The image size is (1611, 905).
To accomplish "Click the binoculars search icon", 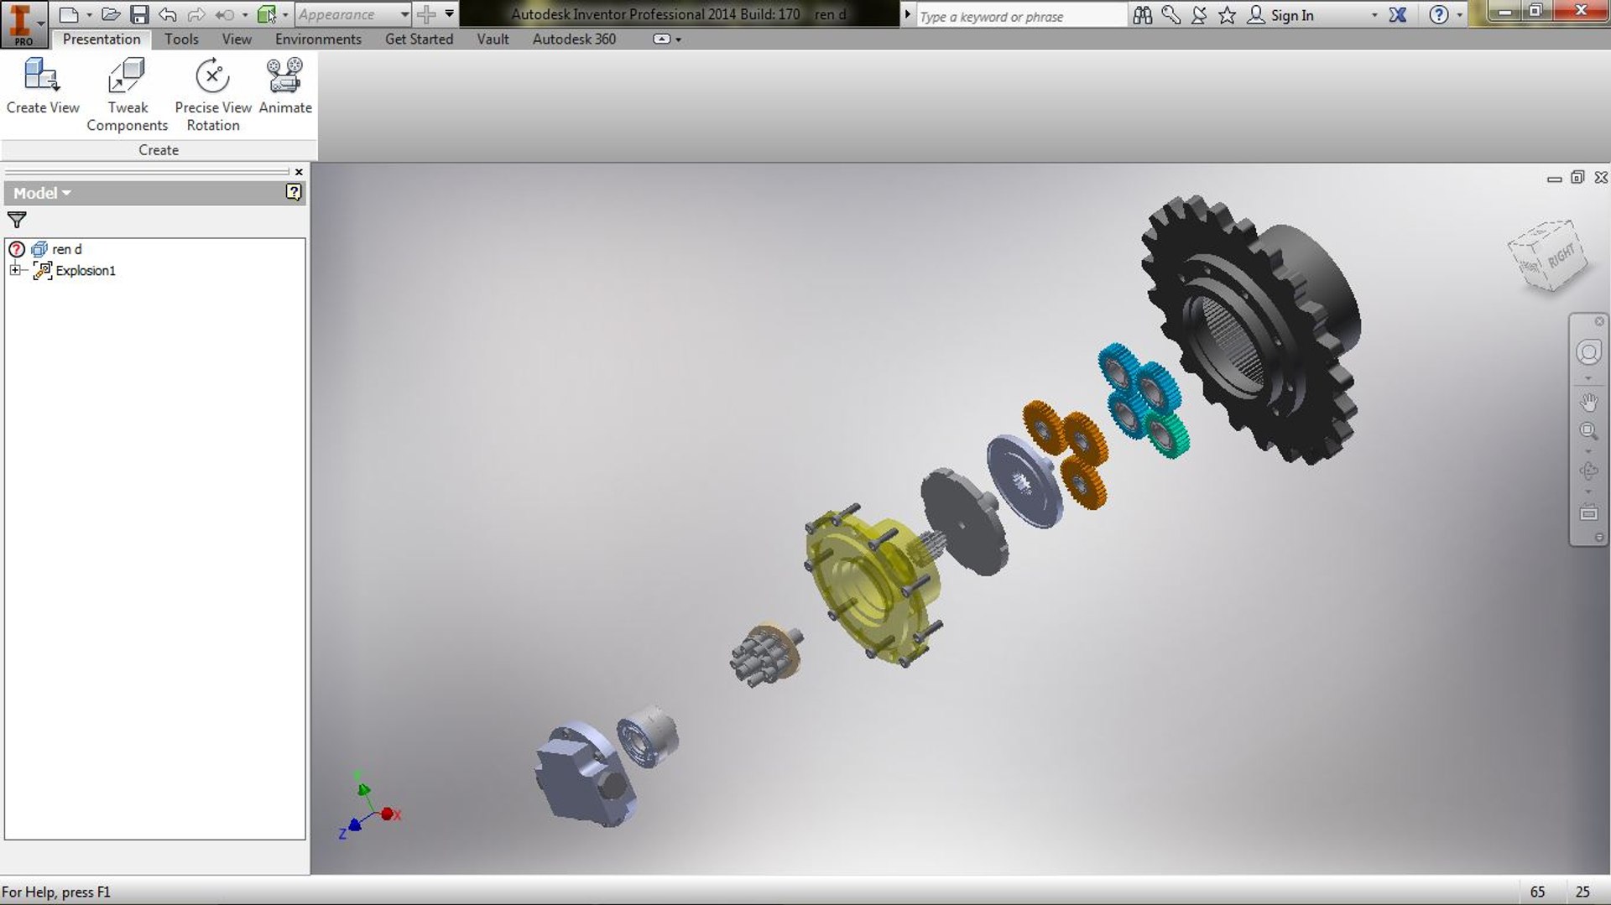I will 1143,15.
